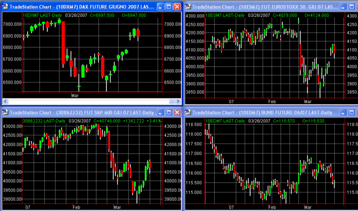Screen dimensions: 358x211
Task: Close the DAX Future chart window
Action: tap(177, 7)
